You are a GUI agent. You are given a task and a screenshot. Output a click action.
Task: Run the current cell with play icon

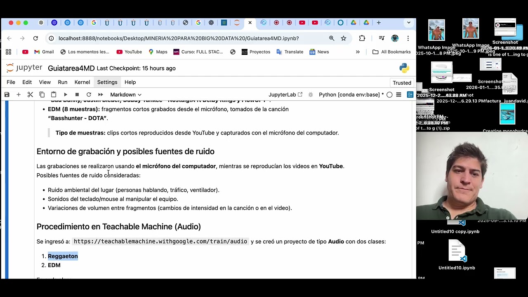[65, 94]
